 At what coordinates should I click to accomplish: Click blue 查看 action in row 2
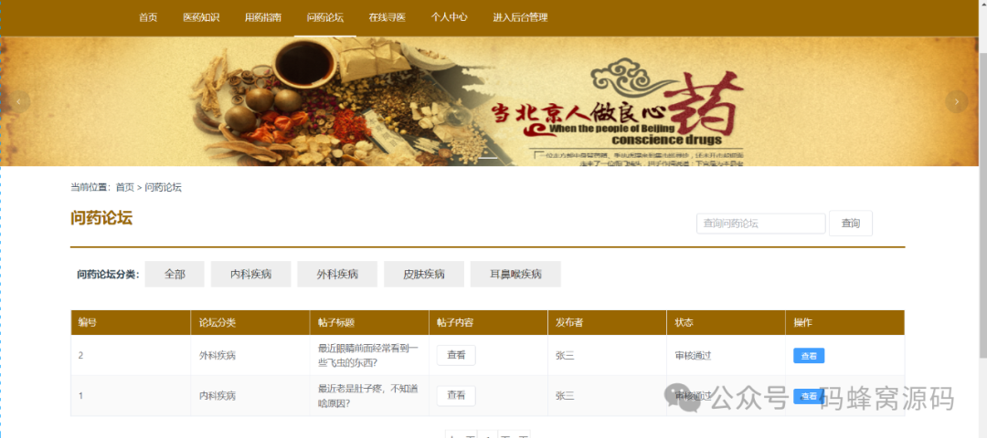tap(809, 356)
